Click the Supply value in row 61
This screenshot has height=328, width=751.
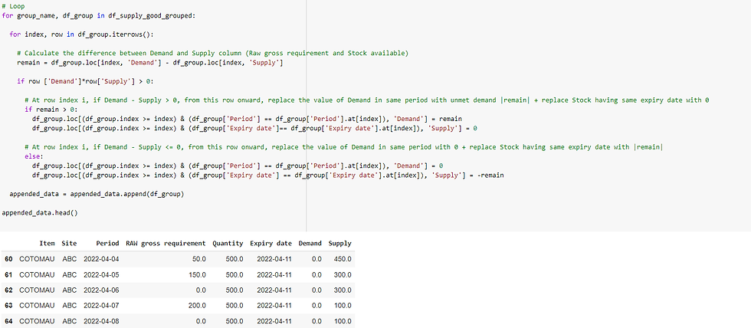342,275
